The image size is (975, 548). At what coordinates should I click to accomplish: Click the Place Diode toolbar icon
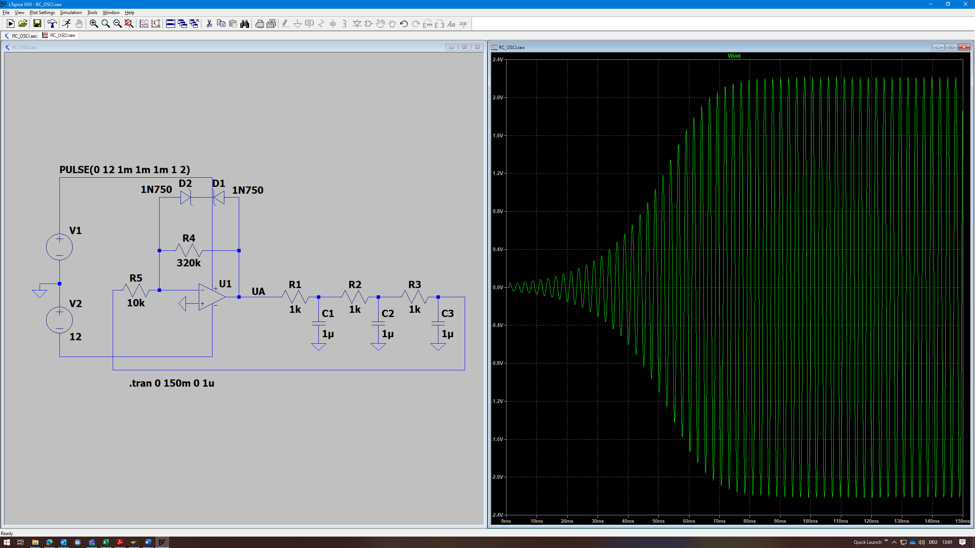pos(357,24)
